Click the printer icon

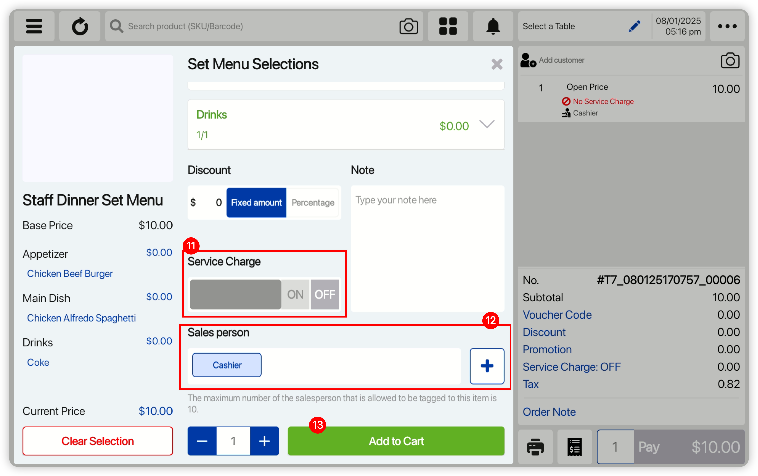click(535, 447)
